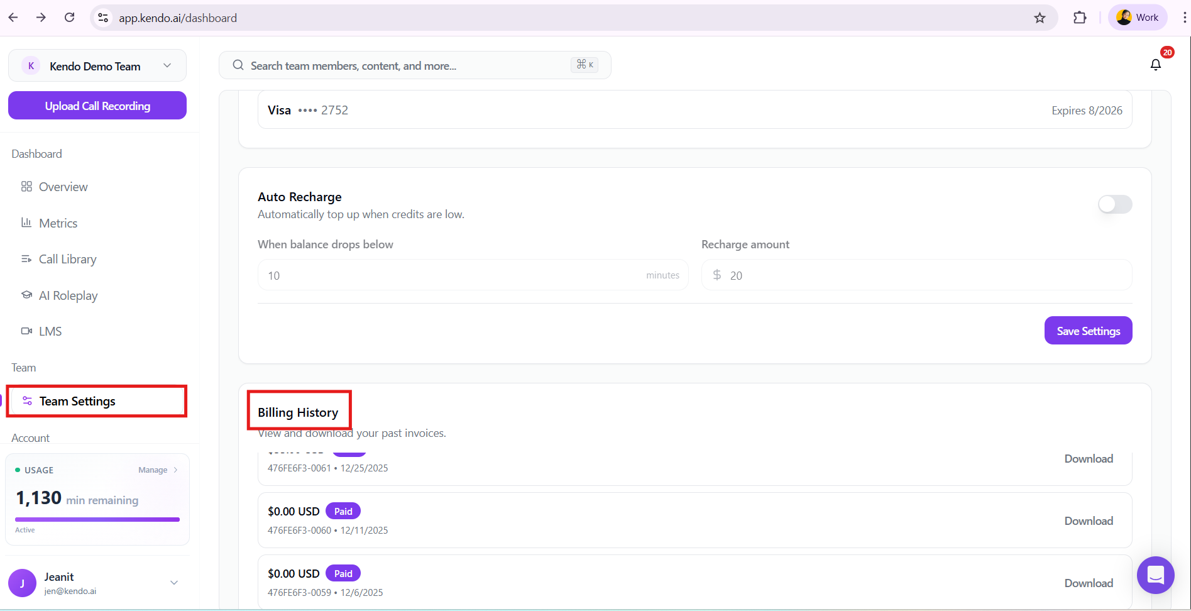1191x611 pixels.
Task: Open the chat support widget
Action: pyautogui.click(x=1155, y=575)
